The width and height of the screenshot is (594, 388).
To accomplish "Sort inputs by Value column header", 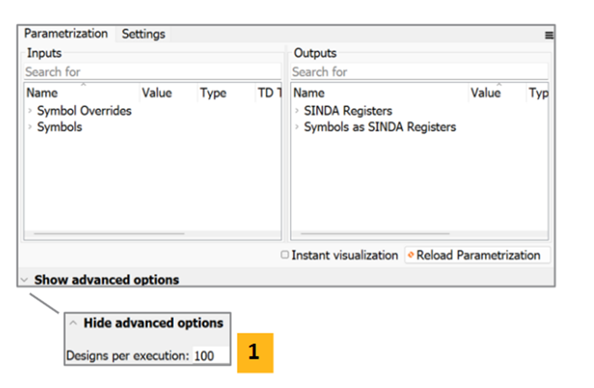I will 157,93.
